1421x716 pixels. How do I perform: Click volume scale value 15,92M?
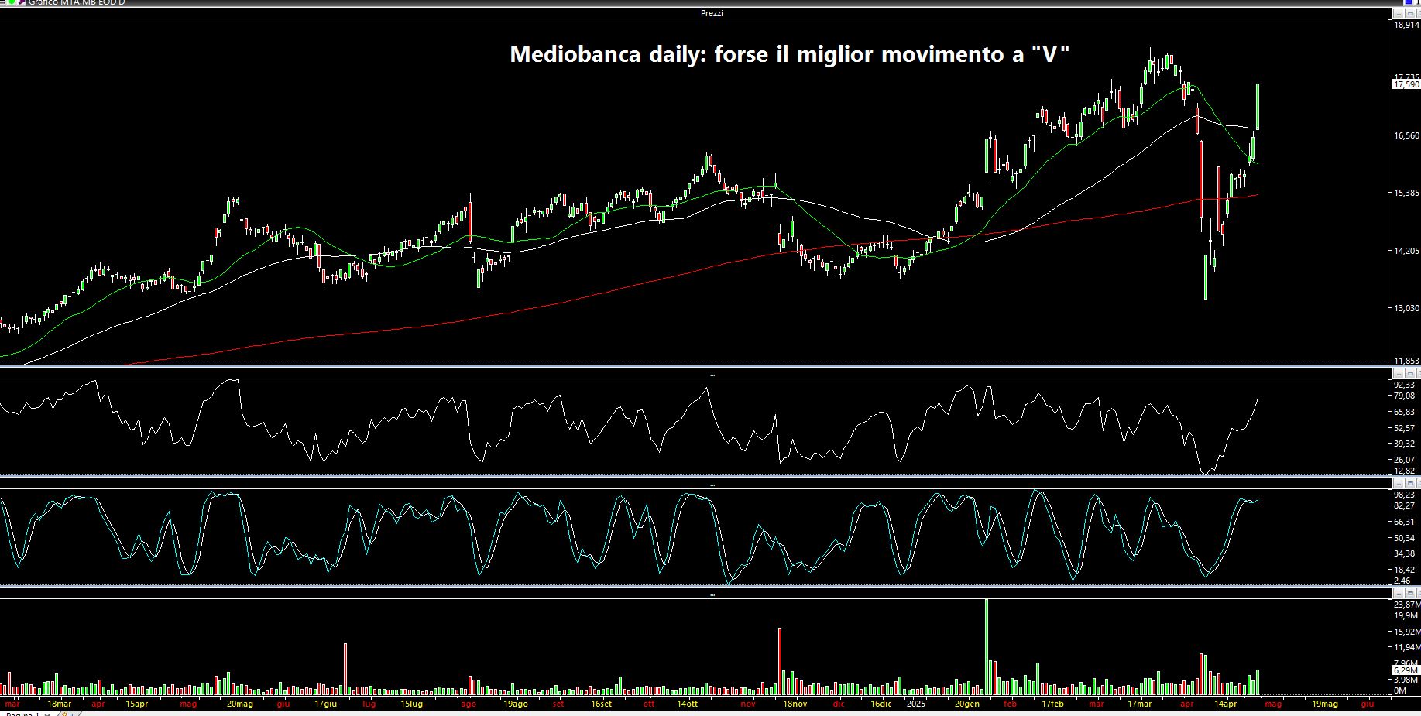pyautogui.click(x=1406, y=632)
